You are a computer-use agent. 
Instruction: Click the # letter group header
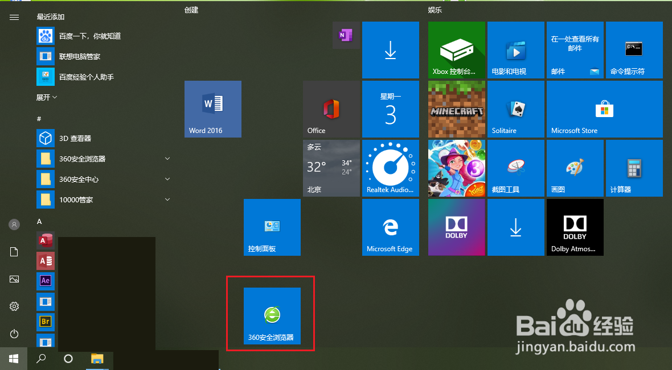[39, 118]
